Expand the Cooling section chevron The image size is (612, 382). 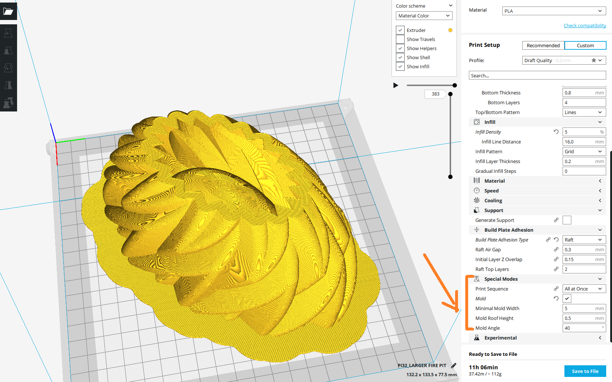tap(600, 200)
